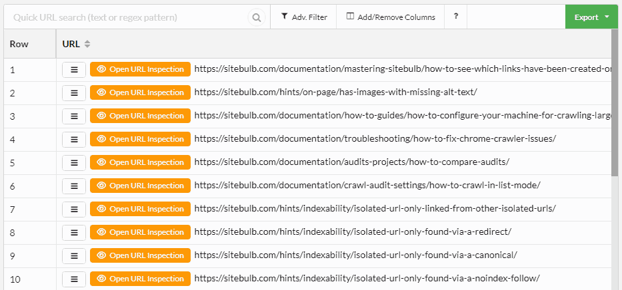Expand the green Export dropdown

[591, 17]
